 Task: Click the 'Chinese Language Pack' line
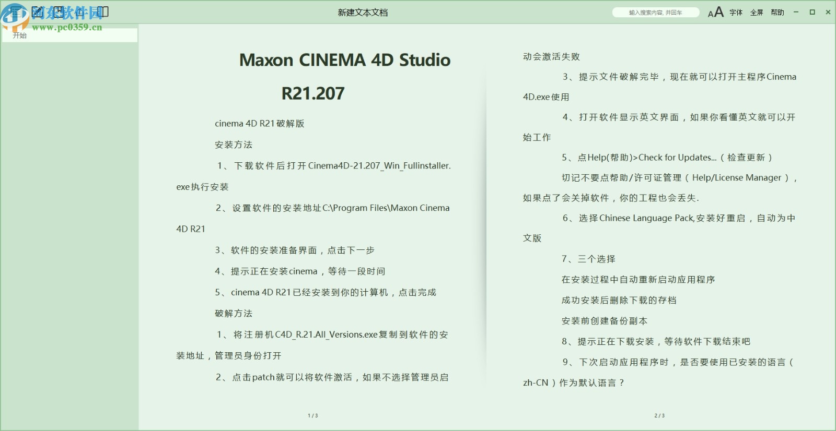tap(679, 218)
